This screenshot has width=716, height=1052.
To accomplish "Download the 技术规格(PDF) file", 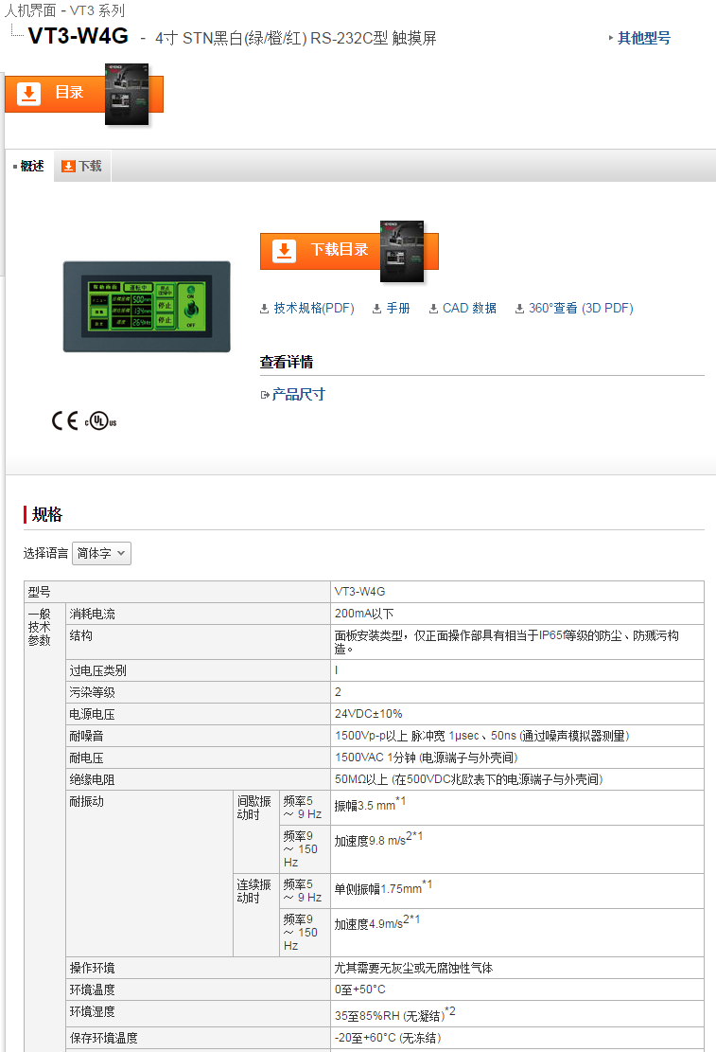I will coord(313,309).
